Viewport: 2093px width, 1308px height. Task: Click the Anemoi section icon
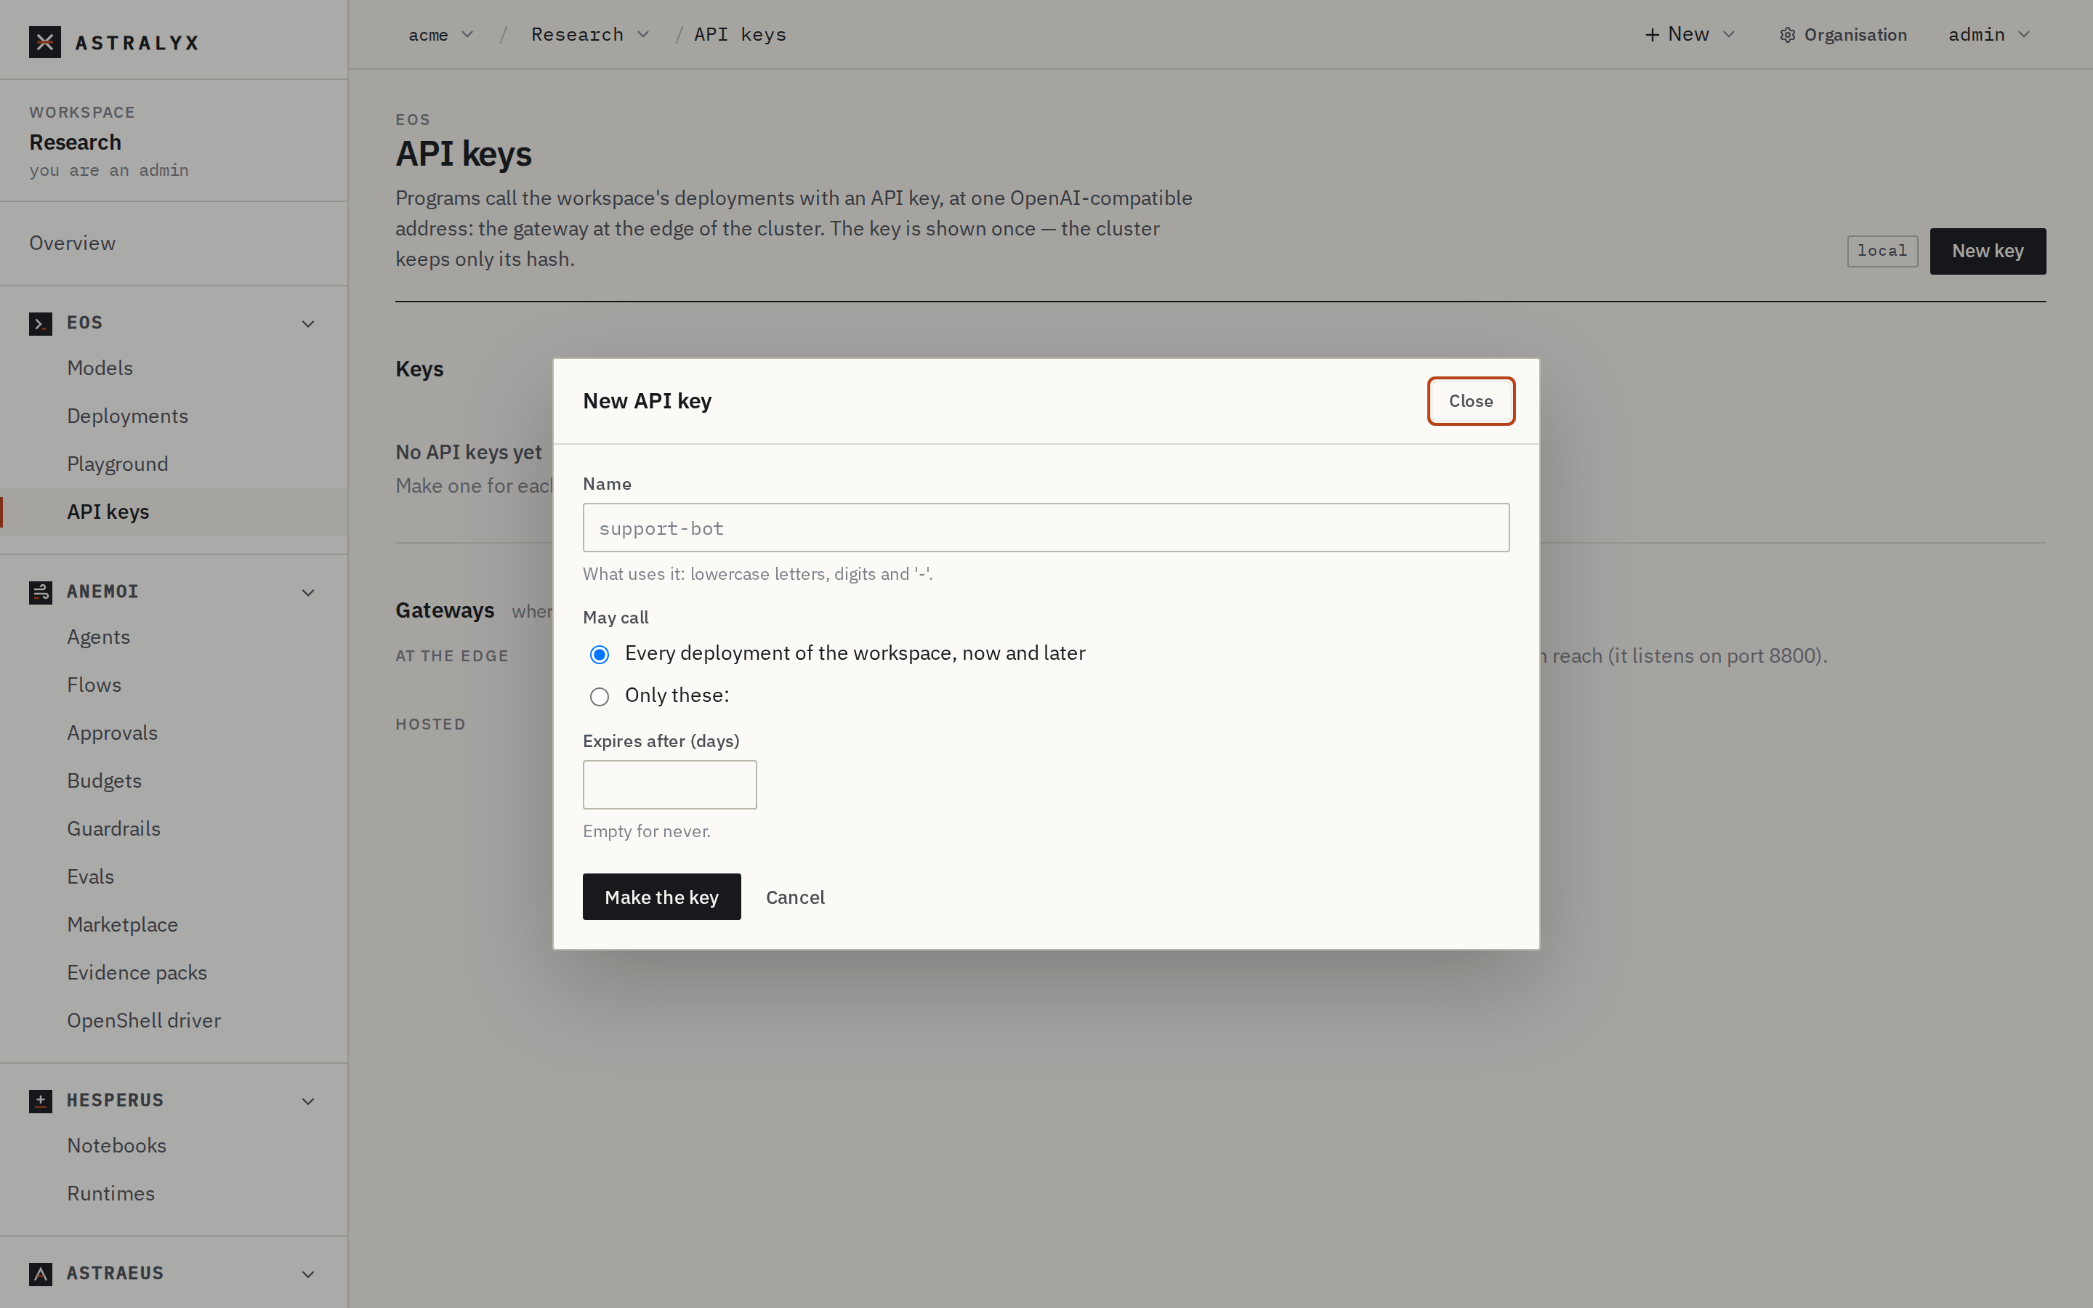click(x=41, y=592)
